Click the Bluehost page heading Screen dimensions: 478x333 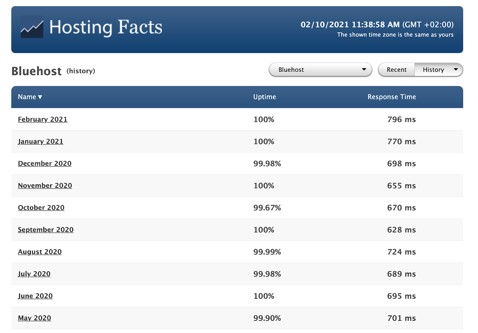36,71
